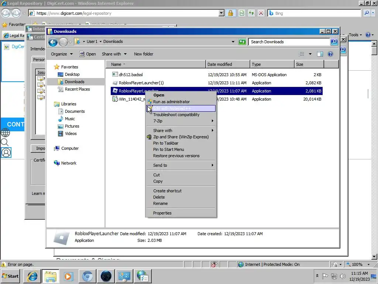Click the Change your view icon
This screenshot has width=378, height=284.
(x=301, y=54)
